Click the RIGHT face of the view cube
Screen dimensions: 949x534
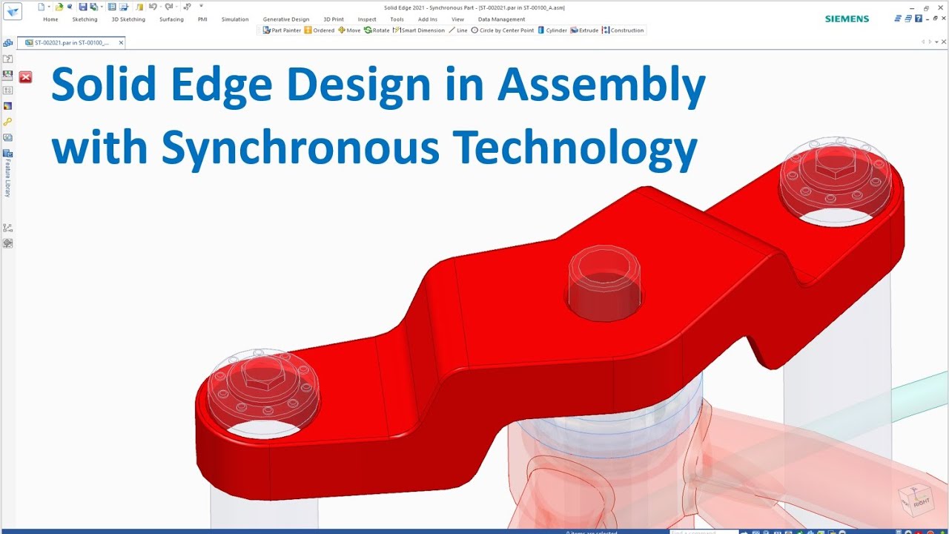(921, 503)
